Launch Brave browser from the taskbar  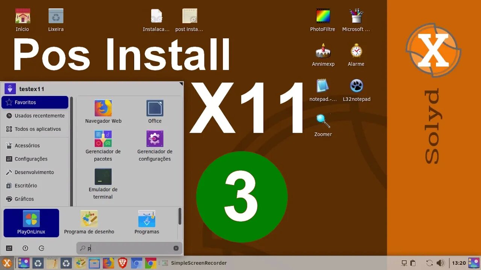pyautogui.click(x=123, y=263)
